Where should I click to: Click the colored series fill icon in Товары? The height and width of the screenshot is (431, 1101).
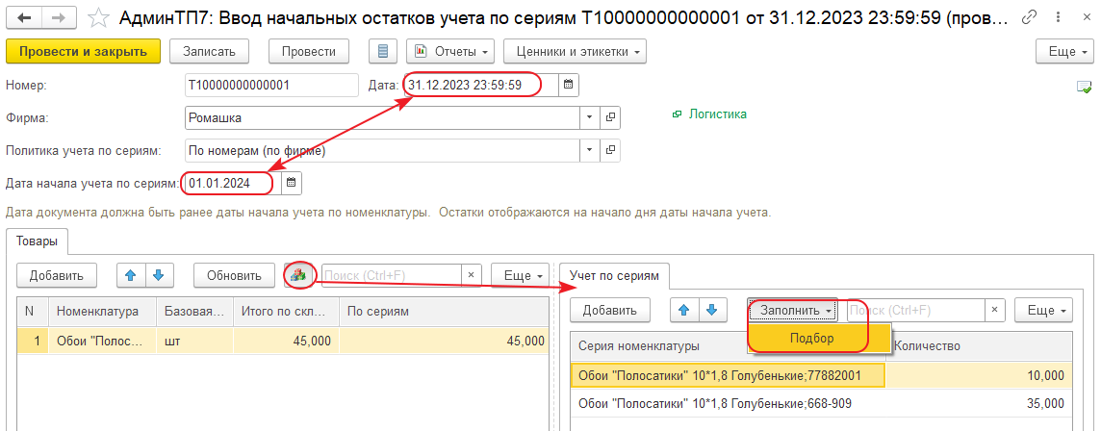(x=299, y=275)
